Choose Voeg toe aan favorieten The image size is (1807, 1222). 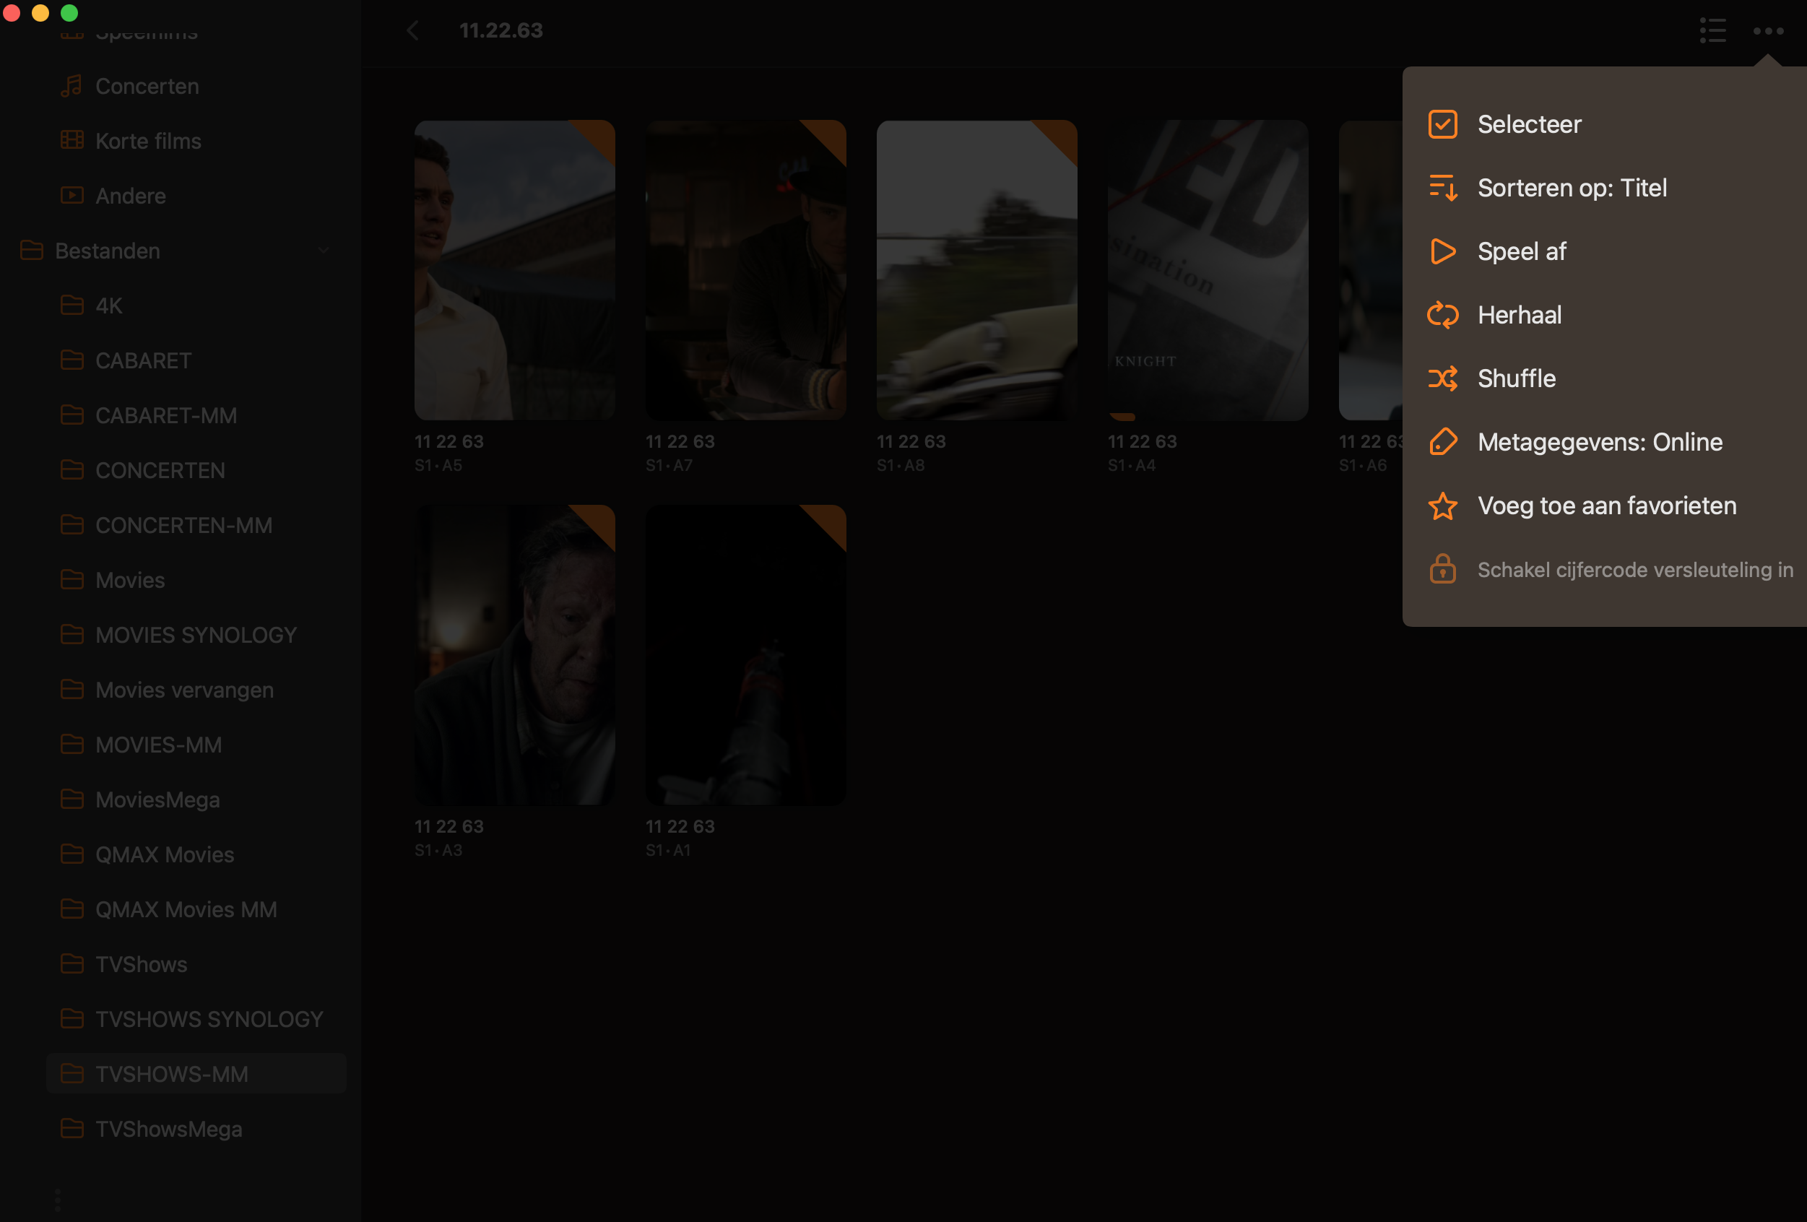tap(1606, 506)
